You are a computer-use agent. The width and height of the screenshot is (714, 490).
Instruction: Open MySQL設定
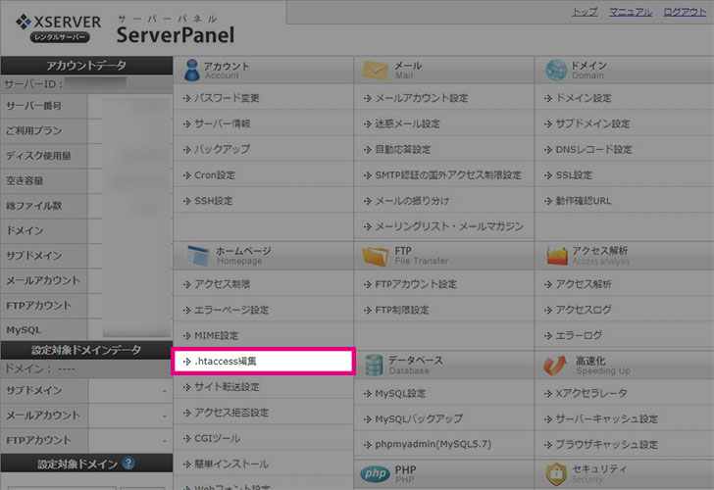pyautogui.click(x=400, y=393)
